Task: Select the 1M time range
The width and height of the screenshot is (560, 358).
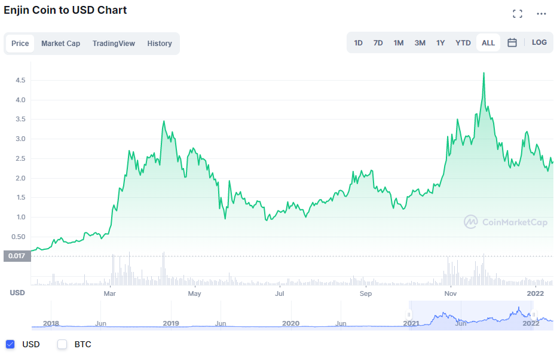Action: tap(399, 42)
